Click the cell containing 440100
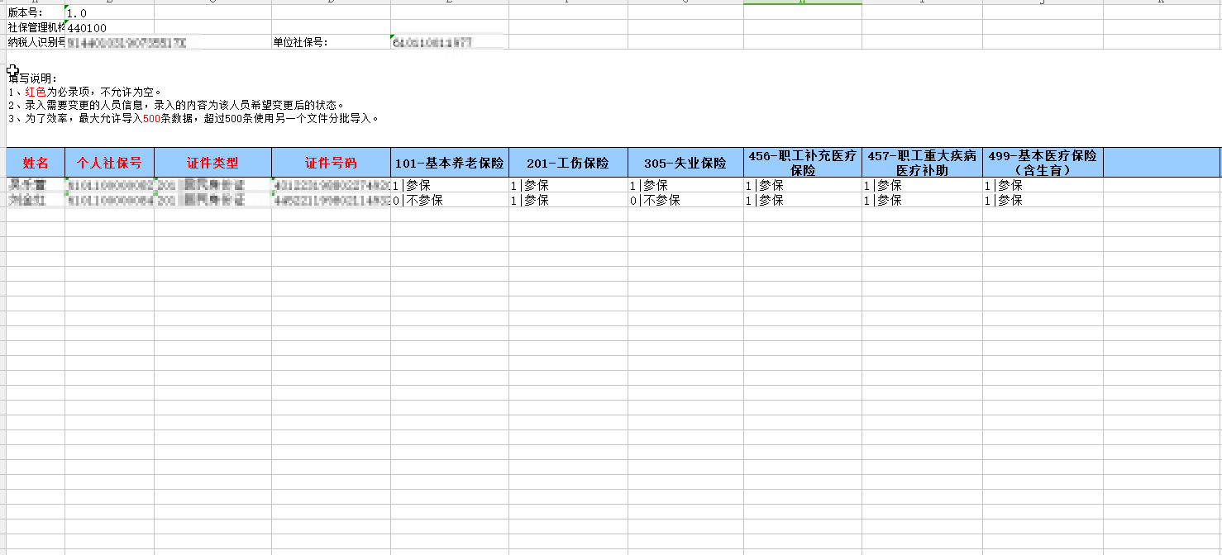Viewport: 1222px width, 555px height. tap(109, 28)
